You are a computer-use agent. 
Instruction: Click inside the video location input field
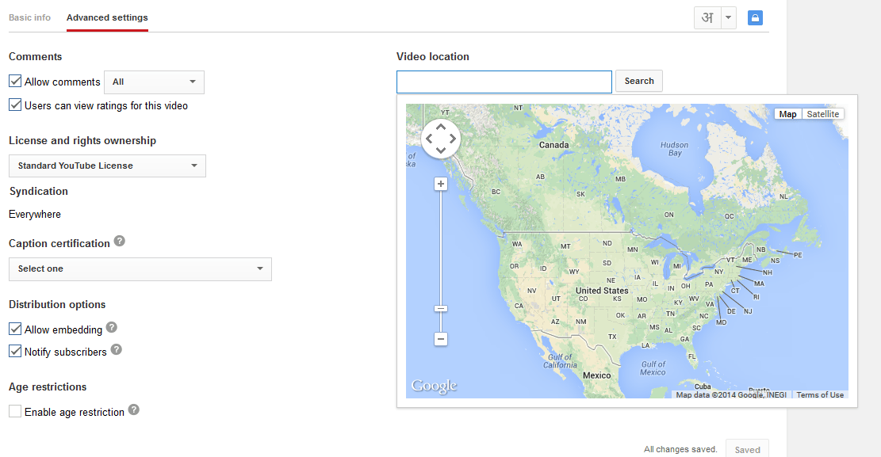click(504, 81)
